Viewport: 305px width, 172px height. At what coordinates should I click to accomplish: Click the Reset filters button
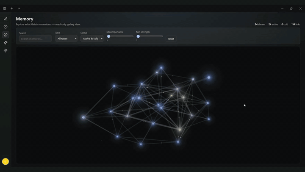coord(171,39)
